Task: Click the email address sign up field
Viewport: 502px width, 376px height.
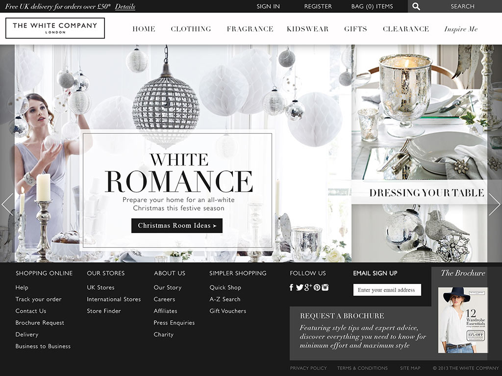Action: pos(387,290)
